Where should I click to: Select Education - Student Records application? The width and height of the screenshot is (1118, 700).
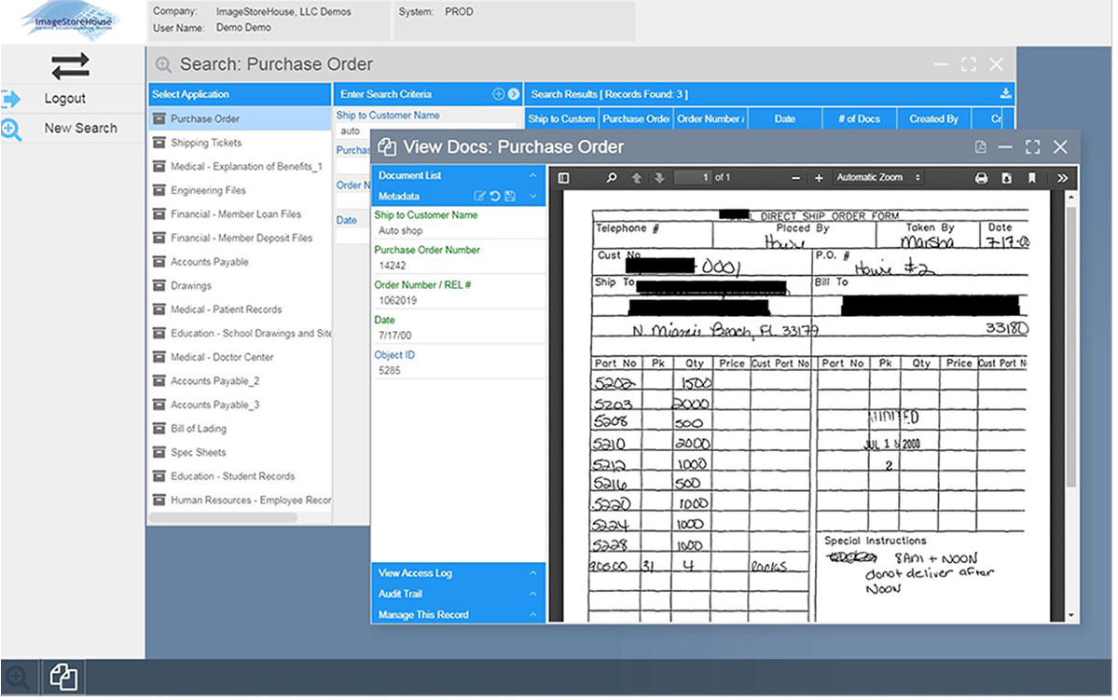click(241, 476)
